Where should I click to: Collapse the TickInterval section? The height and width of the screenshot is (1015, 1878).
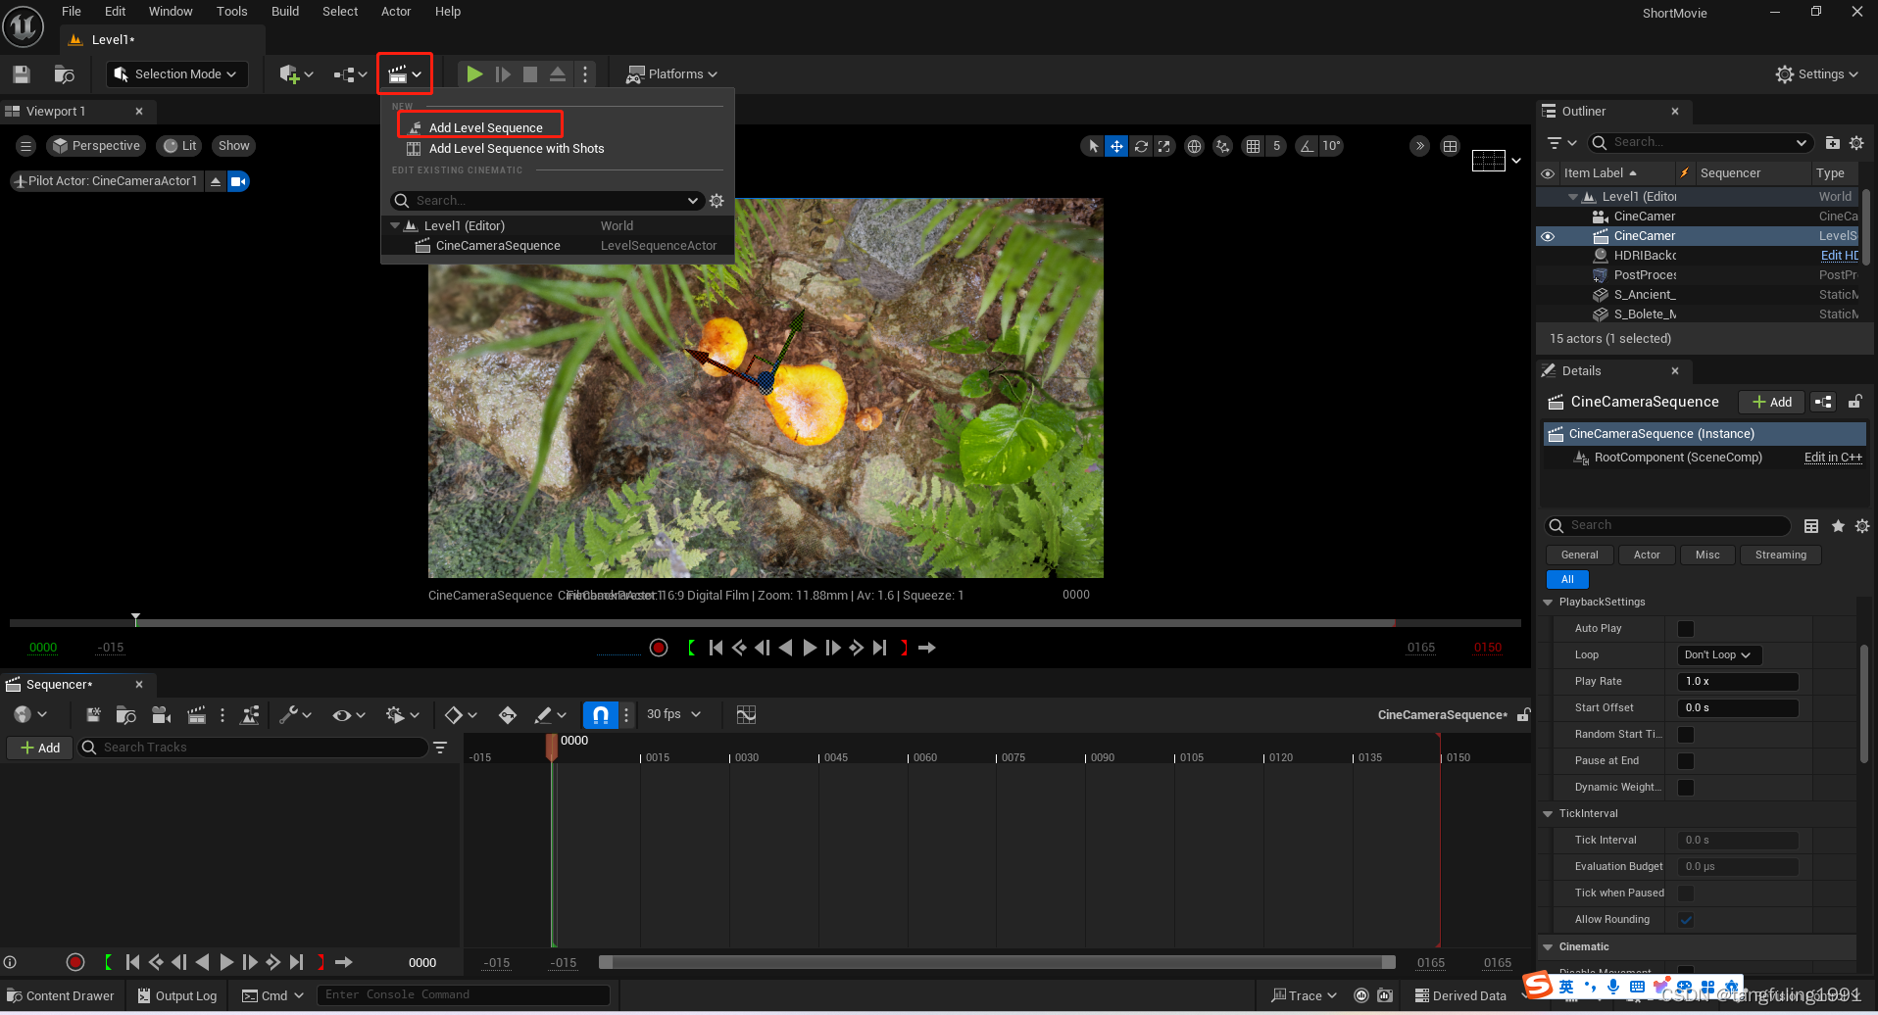click(1549, 814)
